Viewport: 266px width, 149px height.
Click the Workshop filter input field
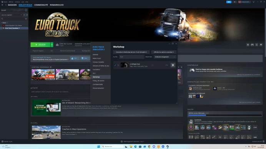[131, 57]
